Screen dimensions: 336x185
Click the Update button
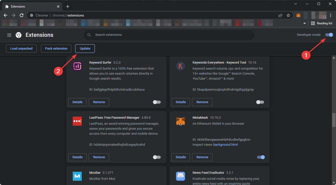(85, 49)
